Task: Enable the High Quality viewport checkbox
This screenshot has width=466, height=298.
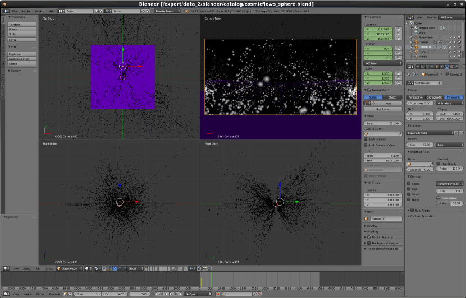Action: coord(438,164)
